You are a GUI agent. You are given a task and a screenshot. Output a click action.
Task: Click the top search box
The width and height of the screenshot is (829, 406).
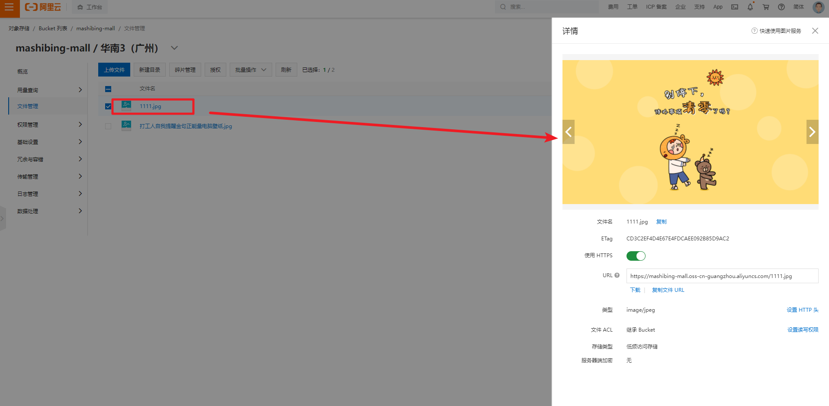coord(547,7)
